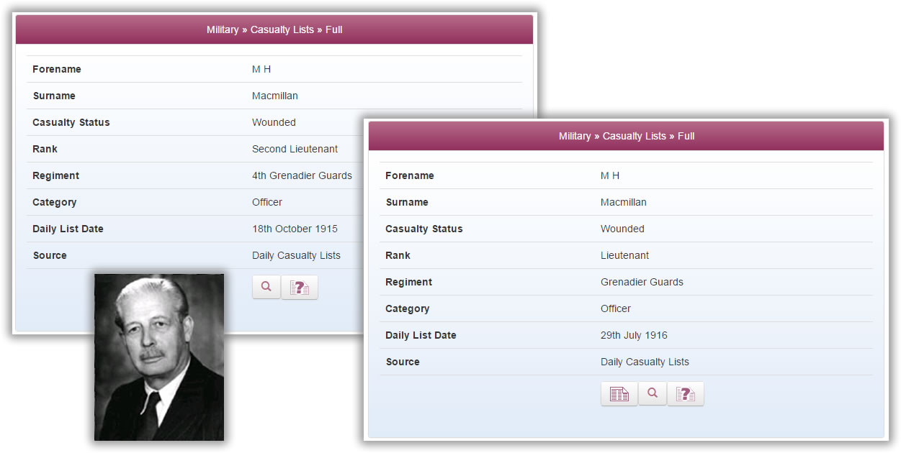Click the 'Category' label in the 1916 record panel
The height and width of the screenshot is (453, 901).
pyautogui.click(x=408, y=308)
